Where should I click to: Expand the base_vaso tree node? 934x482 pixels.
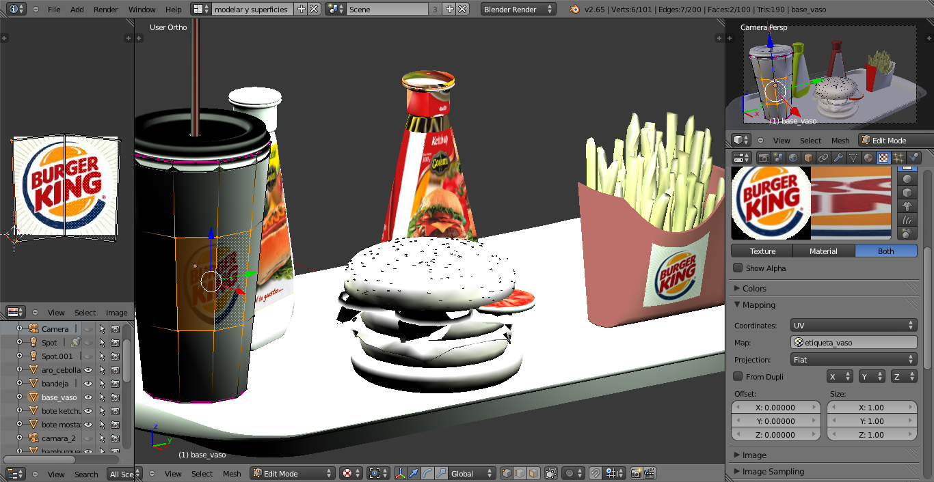coord(20,397)
